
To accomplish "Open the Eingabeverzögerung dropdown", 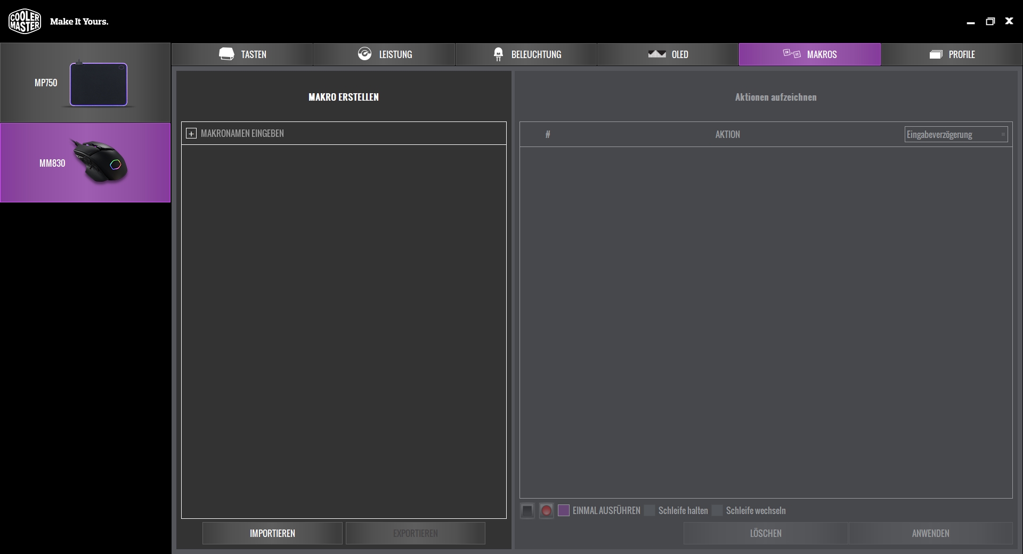I will coord(956,135).
